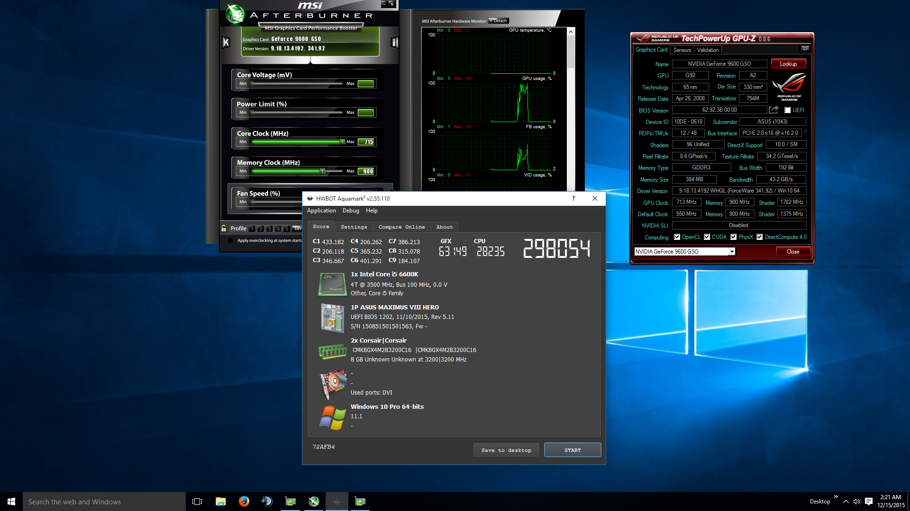Open the Afterburner information 'i' panel
This screenshot has height=511, width=910.
pyautogui.click(x=394, y=43)
